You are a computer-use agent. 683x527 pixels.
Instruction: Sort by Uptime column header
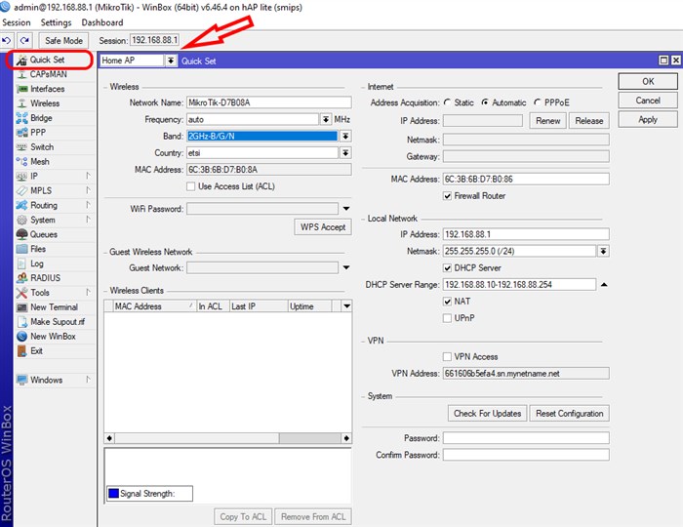(309, 306)
